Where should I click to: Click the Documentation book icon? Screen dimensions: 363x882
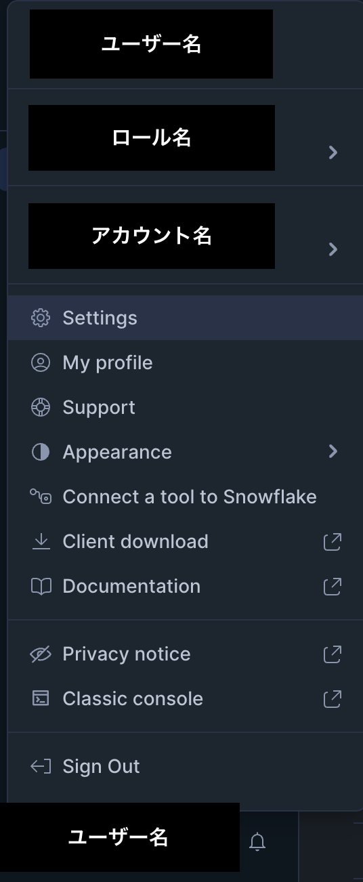[41, 586]
